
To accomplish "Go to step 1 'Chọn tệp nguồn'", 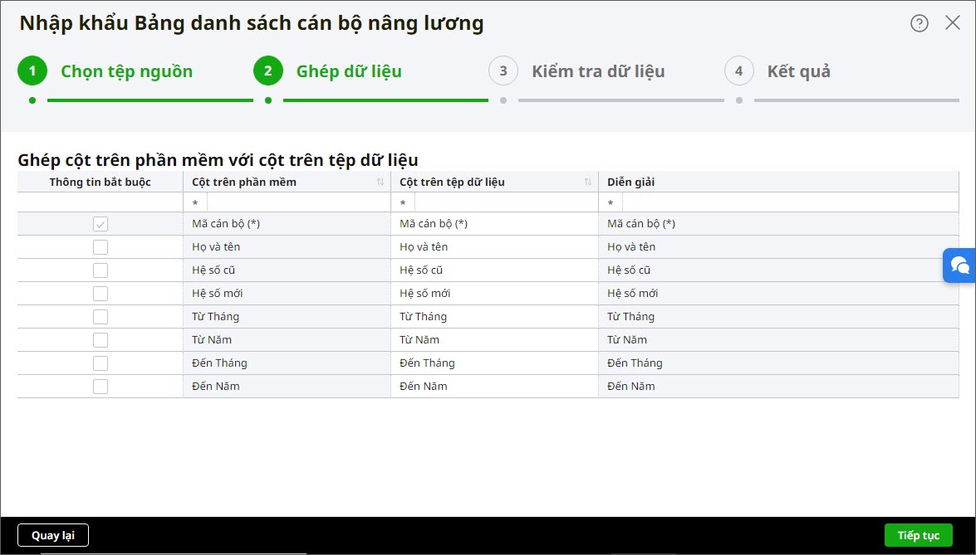I will [126, 71].
